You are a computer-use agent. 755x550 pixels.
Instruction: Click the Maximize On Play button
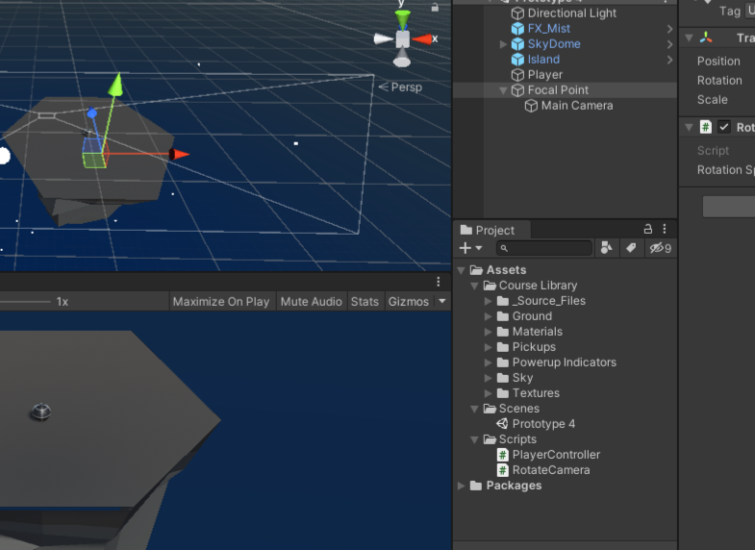220,302
